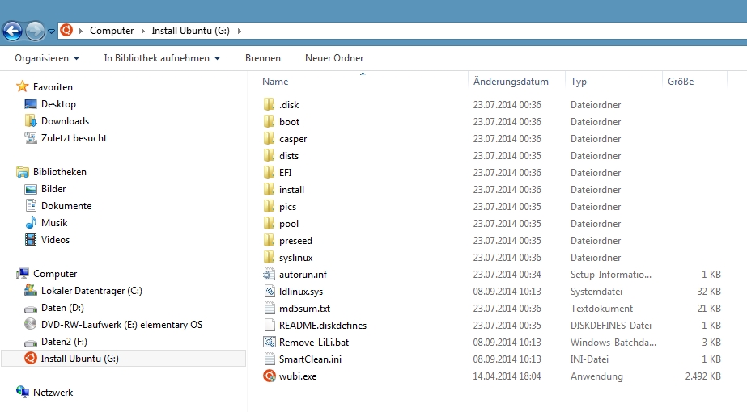This screenshot has width=747, height=412.
Task: Open the Organisieren menu
Action: (x=47, y=58)
